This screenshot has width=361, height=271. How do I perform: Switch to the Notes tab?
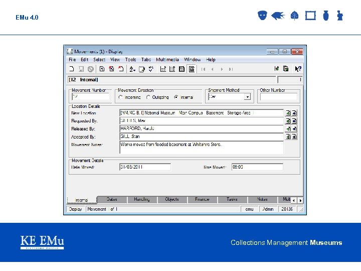point(262,199)
